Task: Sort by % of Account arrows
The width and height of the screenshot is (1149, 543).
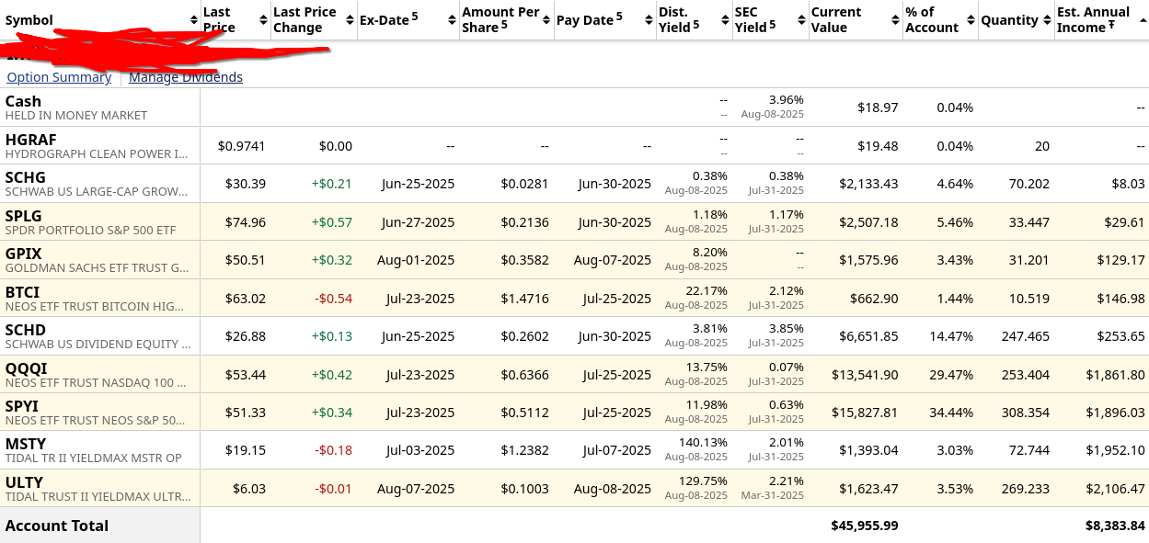Action: point(970,20)
